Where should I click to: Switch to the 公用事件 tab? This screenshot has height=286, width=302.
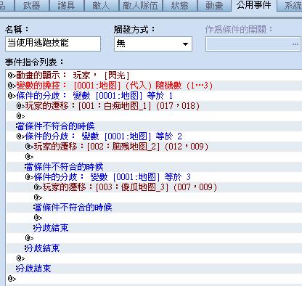[x=253, y=5]
